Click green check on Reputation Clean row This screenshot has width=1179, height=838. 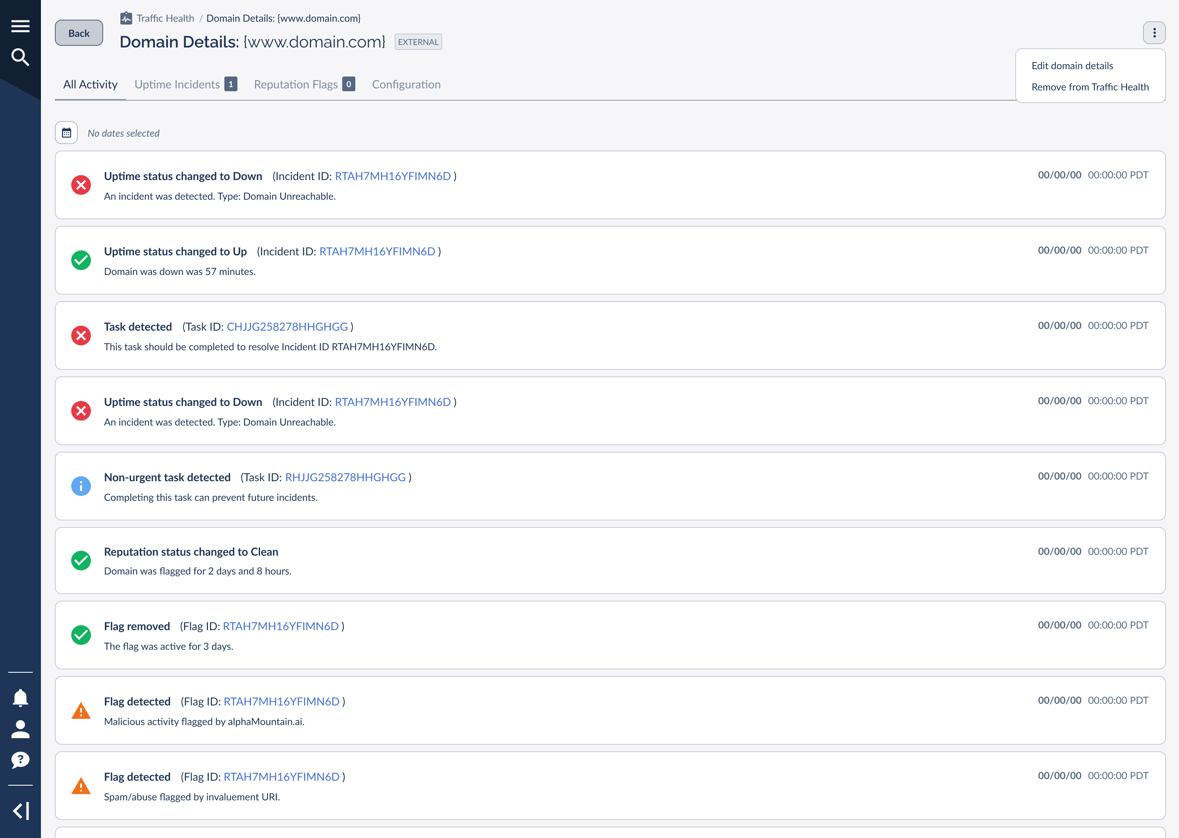tap(81, 561)
